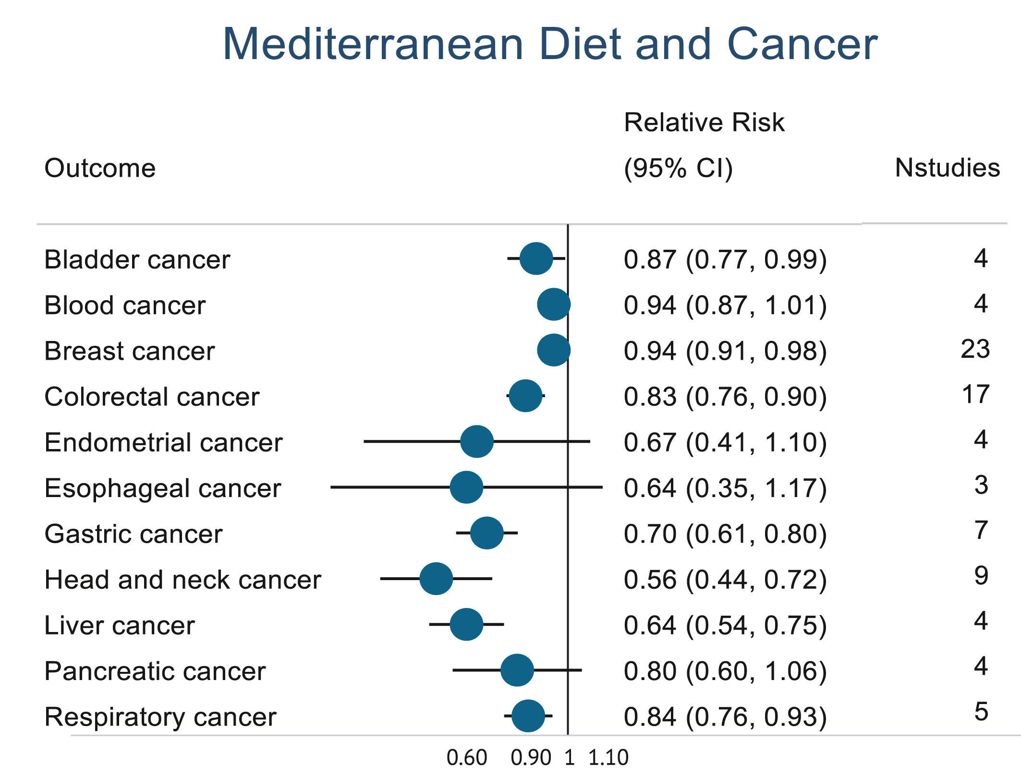Select the Liver cancer data point
This screenshot has height=778, width=1021.
(x=466, y=624)
